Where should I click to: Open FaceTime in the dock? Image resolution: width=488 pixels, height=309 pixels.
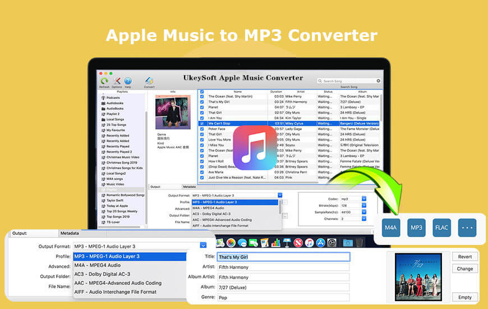254,243
